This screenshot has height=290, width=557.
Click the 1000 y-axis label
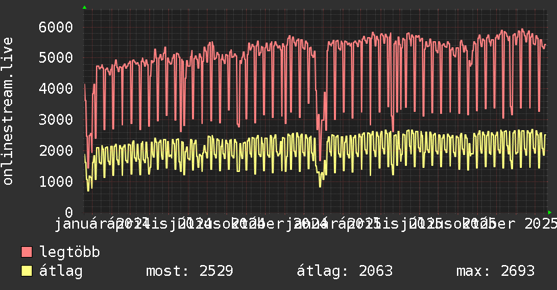[x=56, y=181]
